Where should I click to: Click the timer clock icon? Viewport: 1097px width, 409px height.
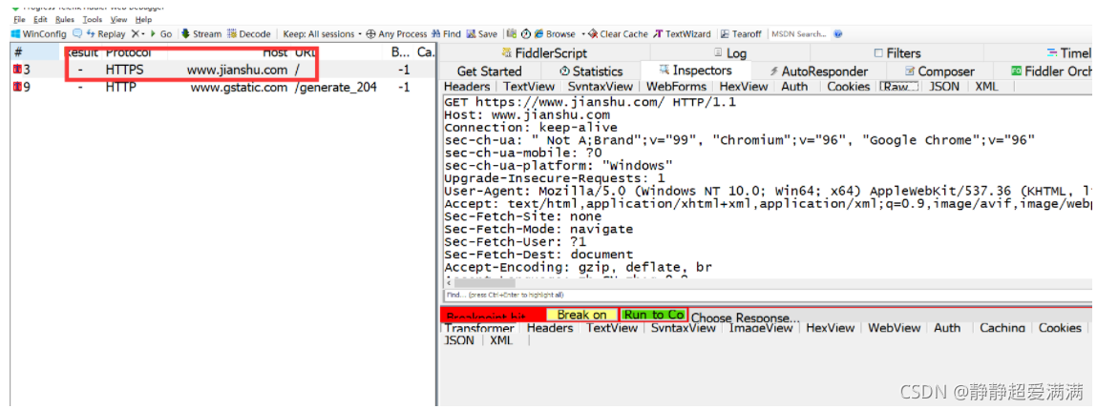pyautogui.click(x=525, y=33)
